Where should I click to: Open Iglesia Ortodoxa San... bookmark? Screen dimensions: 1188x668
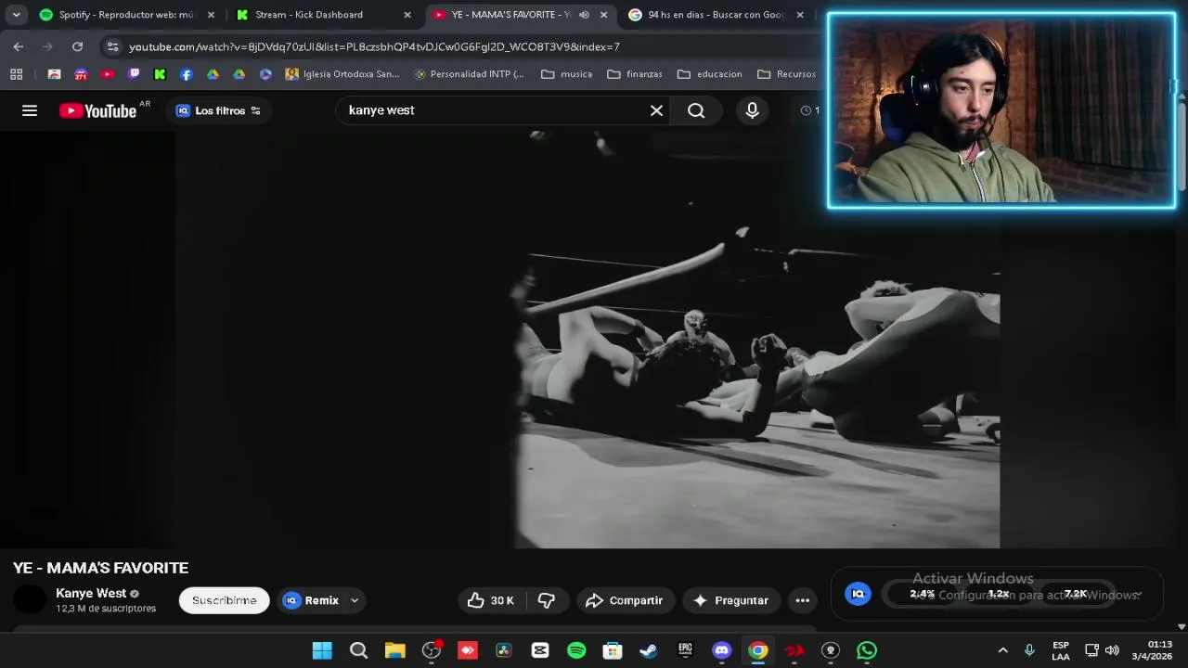(342, 74)
